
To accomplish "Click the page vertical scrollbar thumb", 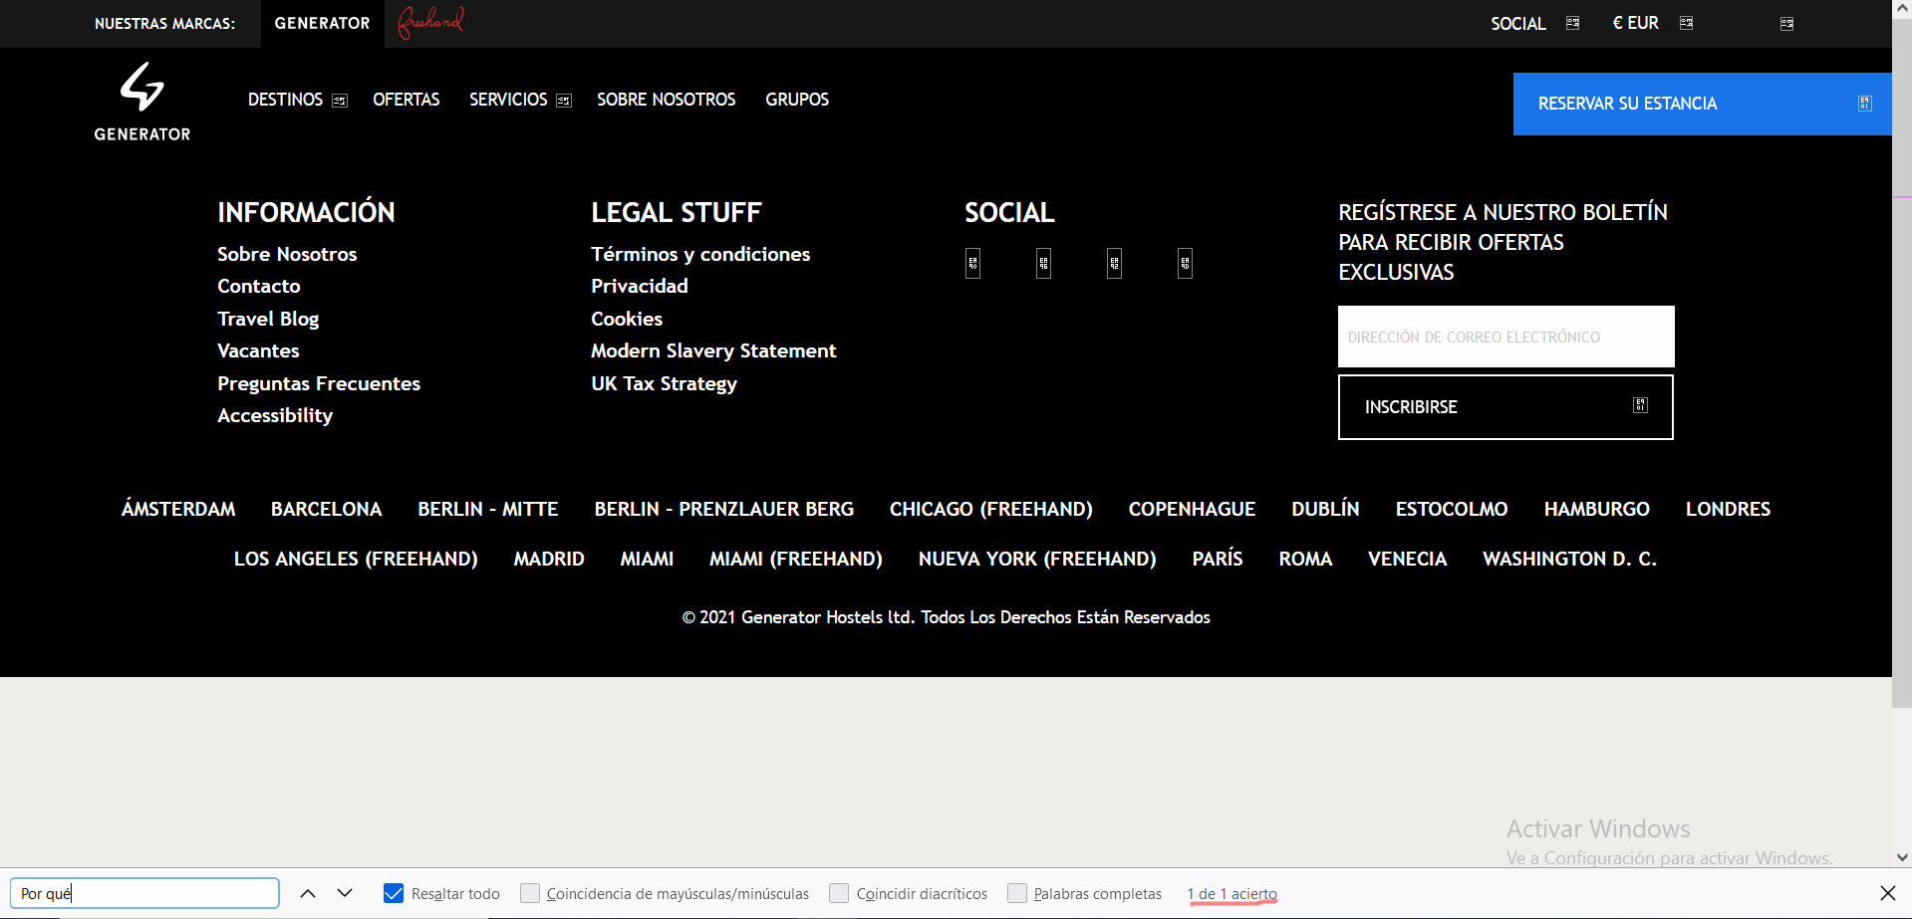I will click(x=1902, y=362).
